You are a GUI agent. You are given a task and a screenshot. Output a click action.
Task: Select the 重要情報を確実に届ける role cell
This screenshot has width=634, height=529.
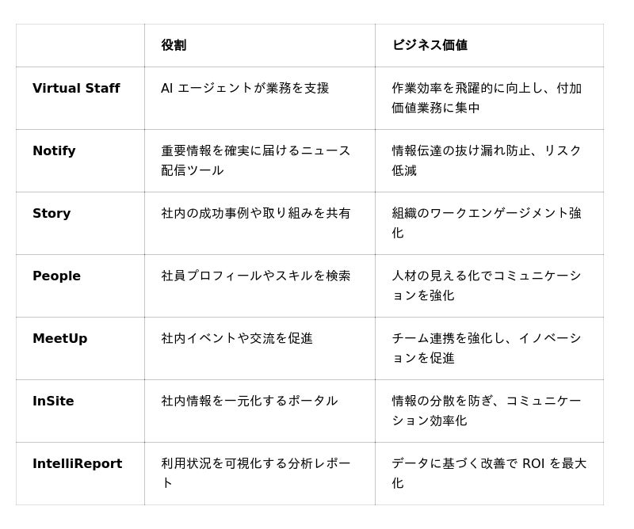(x=255, y=160)
